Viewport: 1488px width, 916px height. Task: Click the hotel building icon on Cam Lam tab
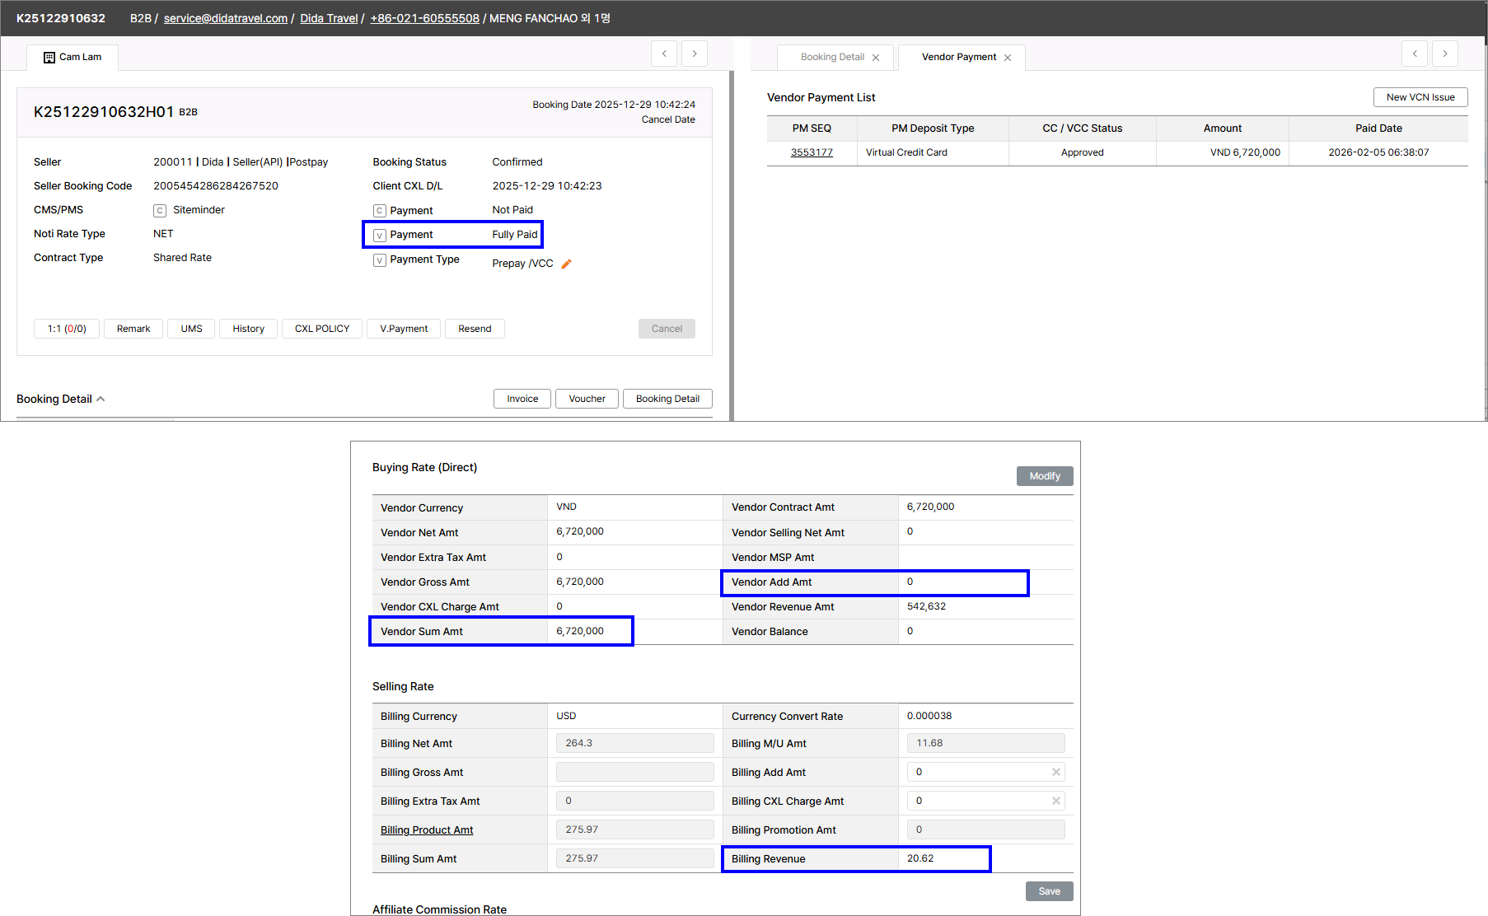point(49,58)
